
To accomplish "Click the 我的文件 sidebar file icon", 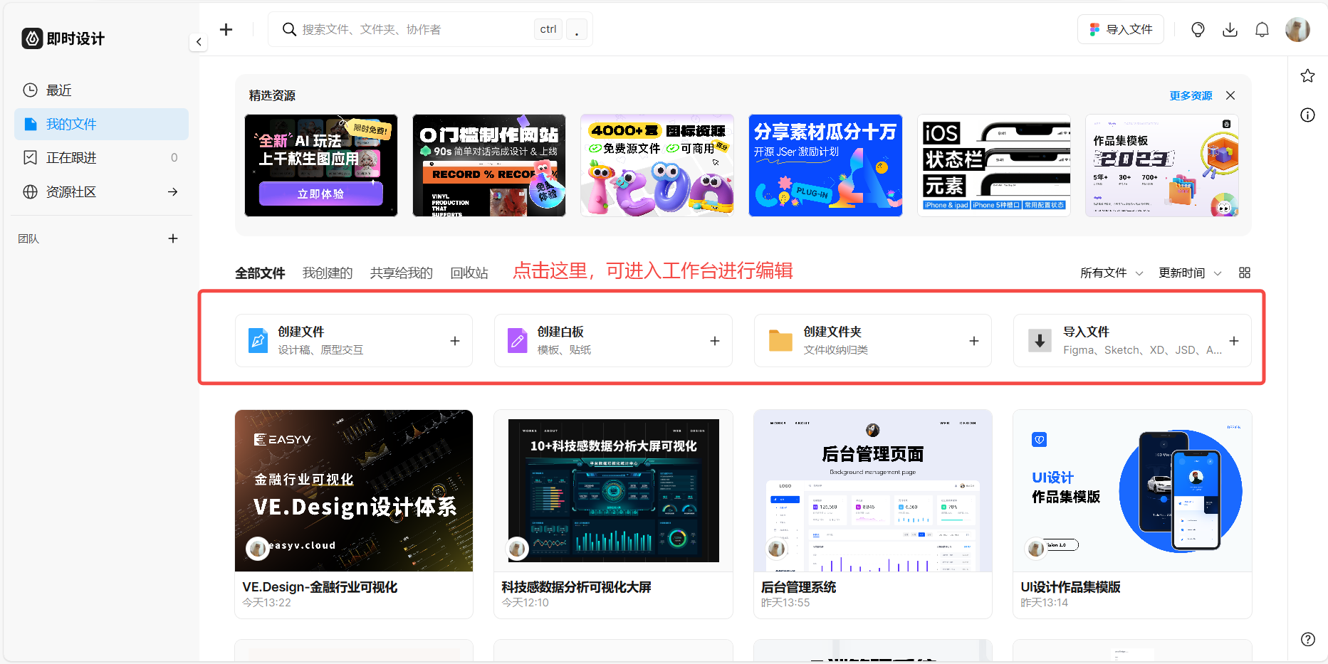I will 31,124.
